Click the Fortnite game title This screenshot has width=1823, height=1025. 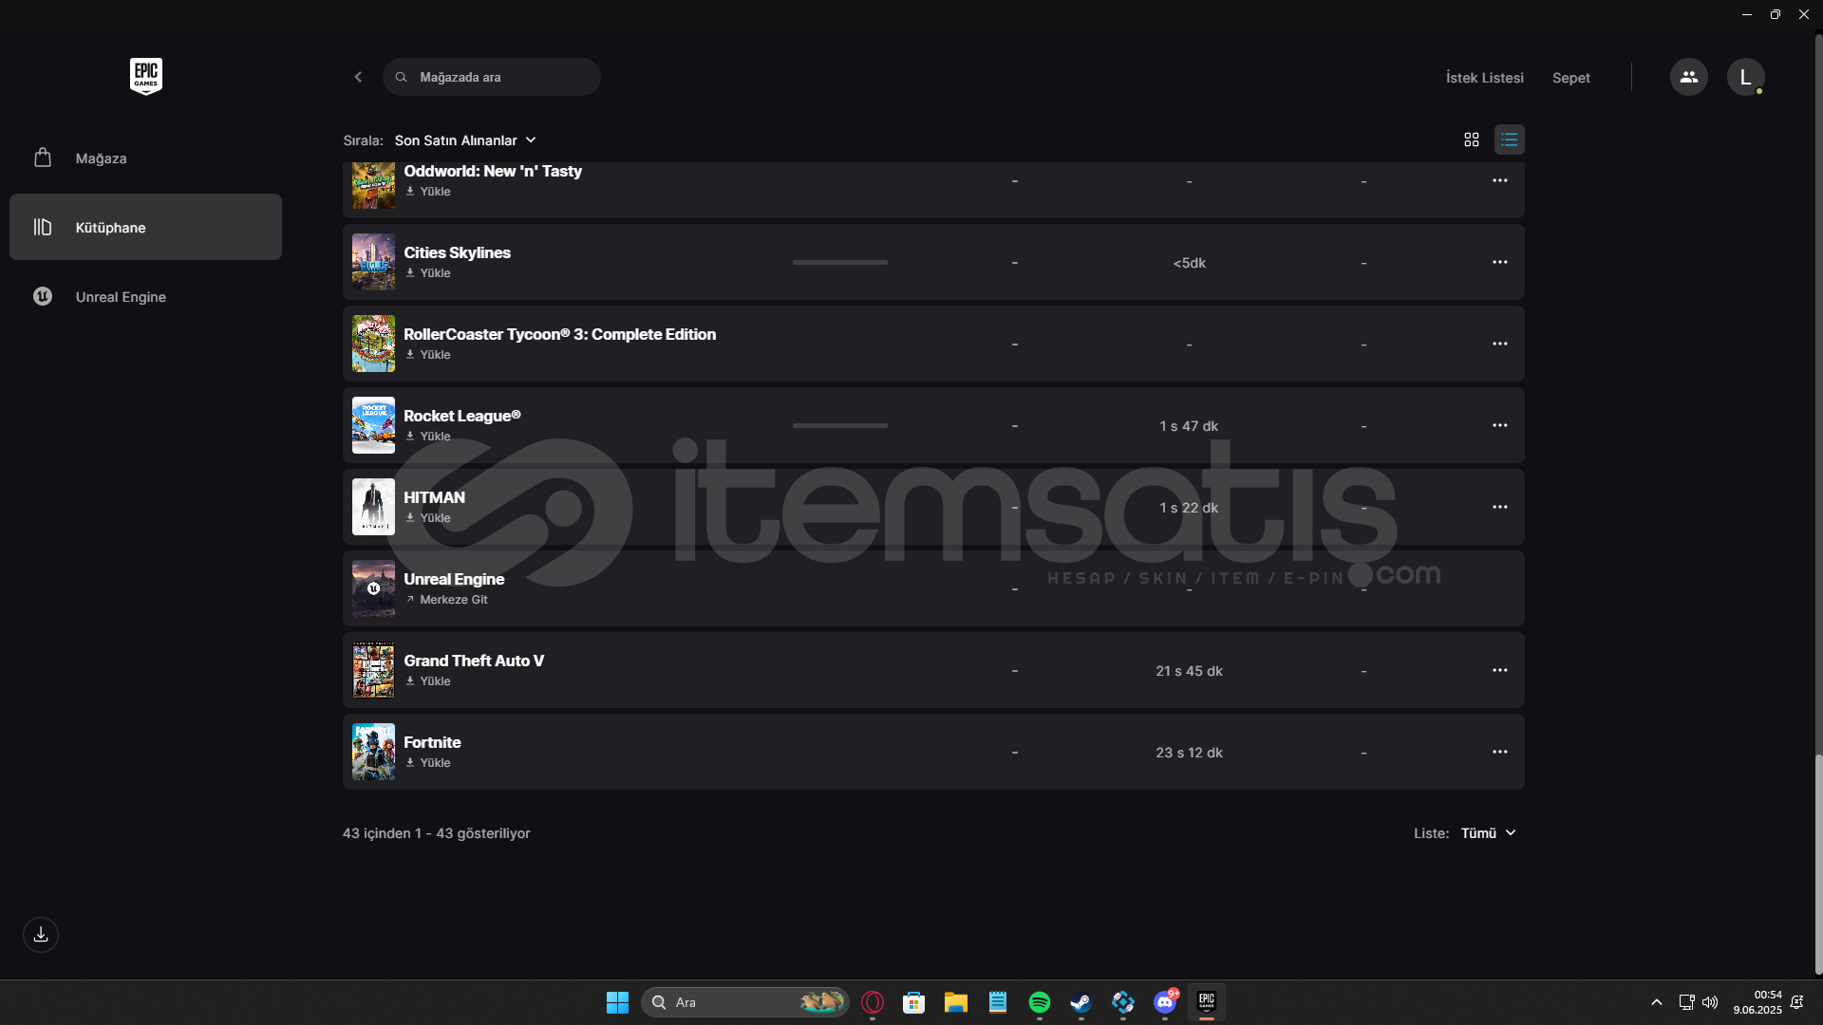point(432,742)
